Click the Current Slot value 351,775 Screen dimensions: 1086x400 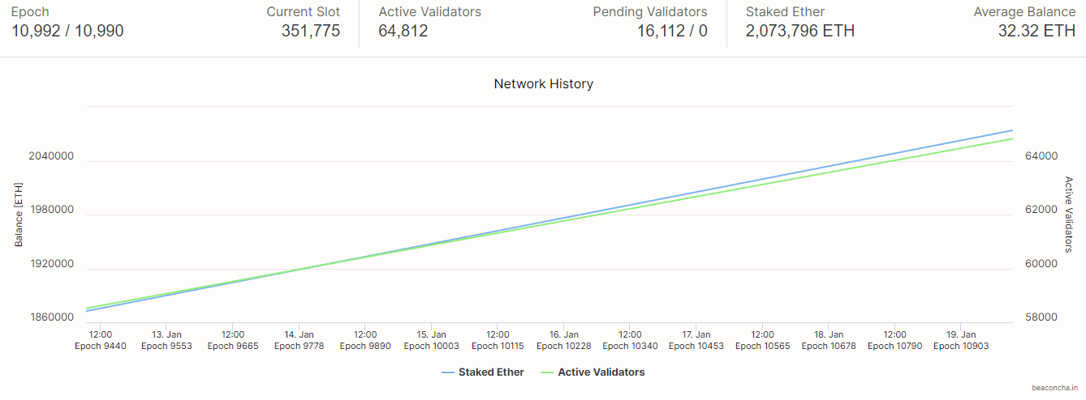point(311,32)
